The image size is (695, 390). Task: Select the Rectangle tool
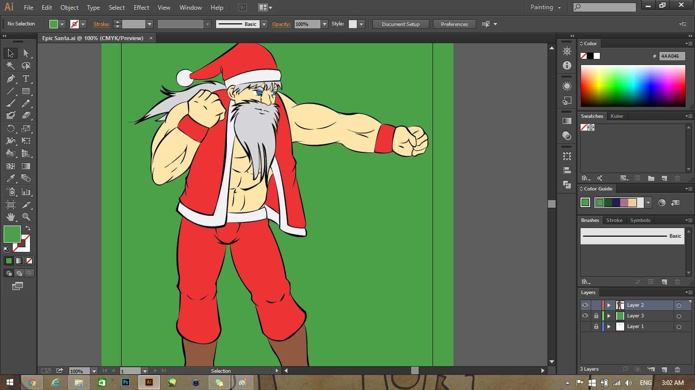[26, 91]
